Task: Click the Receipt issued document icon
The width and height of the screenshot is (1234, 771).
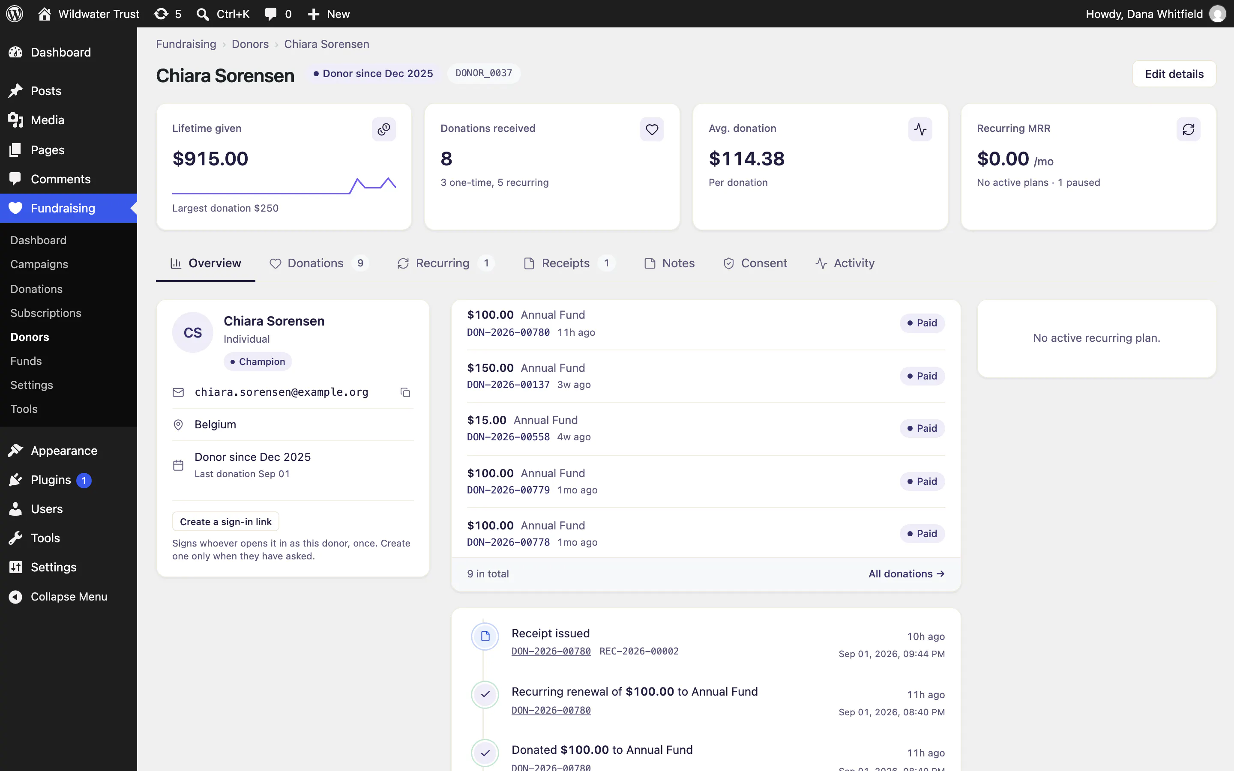Action: coord(485,636)
